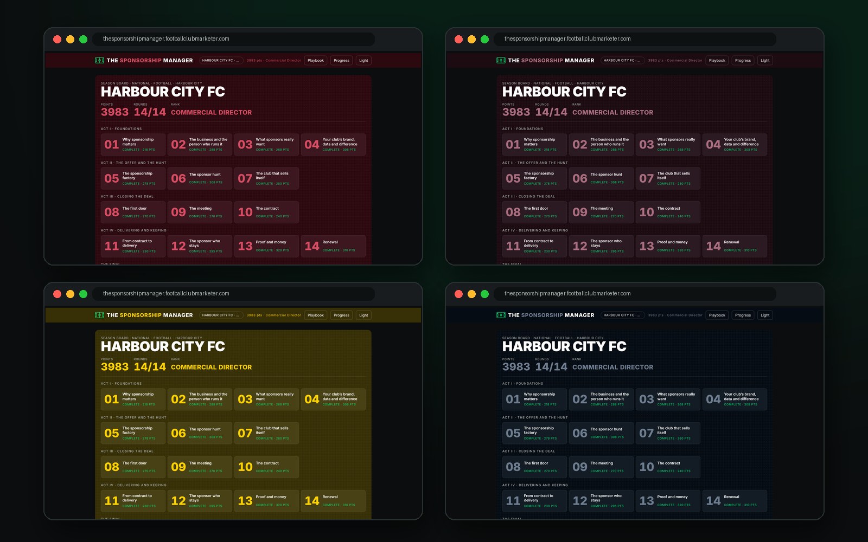
Task: Click '14/14' rounds value in gray-numbered maroon window
Action: pyautogui.click(x=551, y=112)
